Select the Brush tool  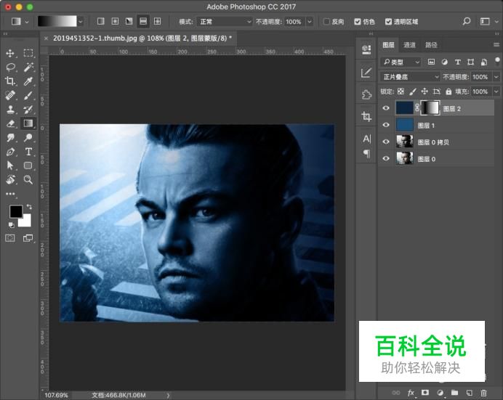(x=28, y=95)
